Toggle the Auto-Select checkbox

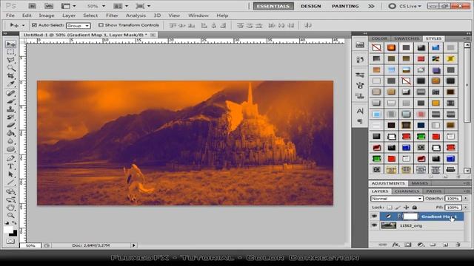pyautogui.click(x=34, y=25)
